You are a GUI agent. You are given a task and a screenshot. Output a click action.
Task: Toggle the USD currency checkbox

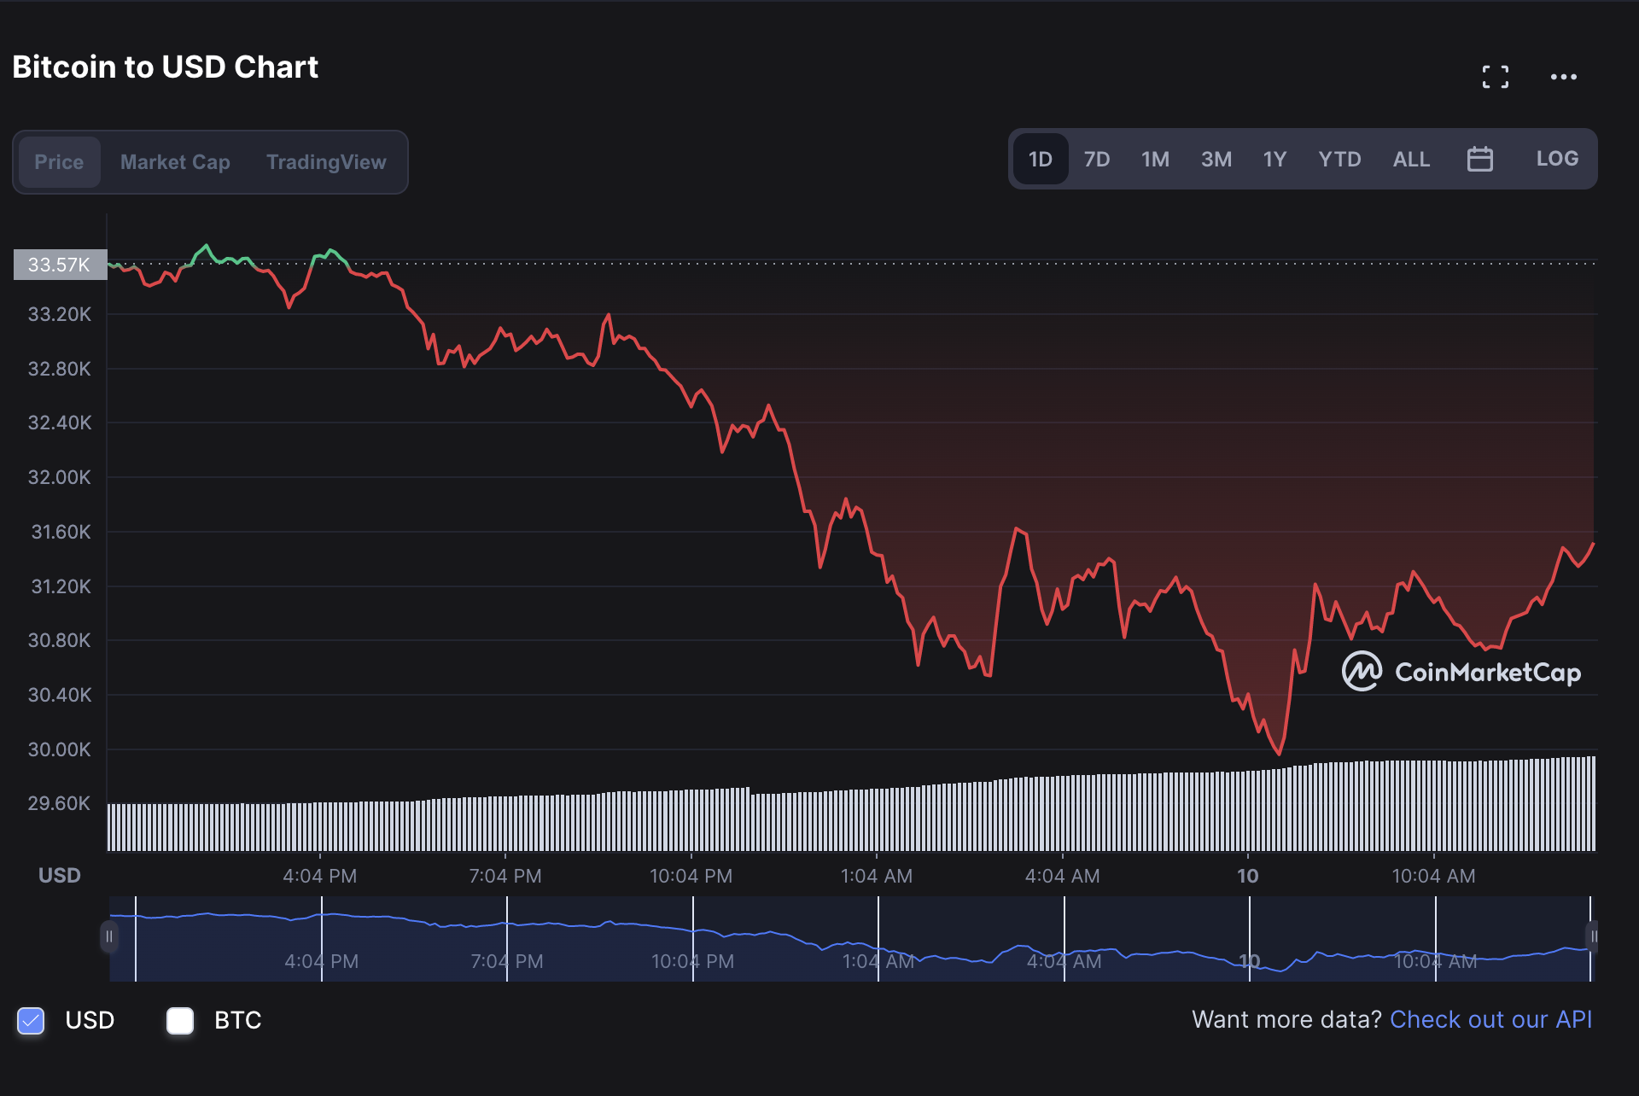(x=32, y=1020)
